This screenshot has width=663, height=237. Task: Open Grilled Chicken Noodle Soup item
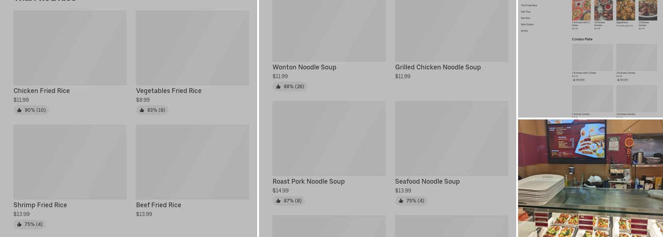point(438,67)
